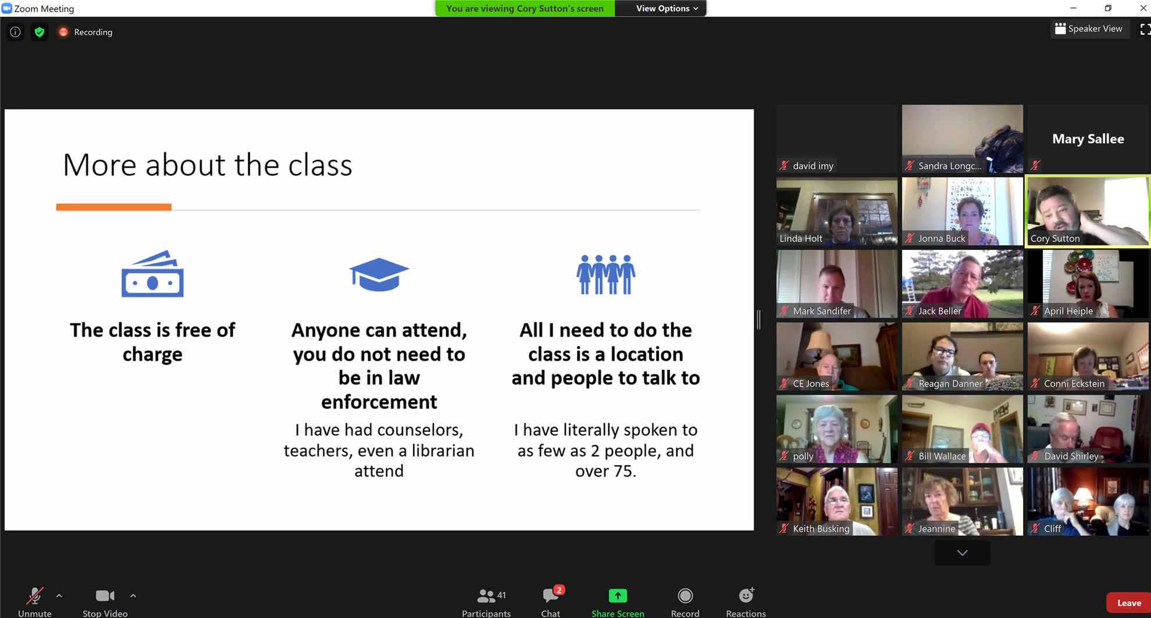The width and height of the screenshot is (1151, 618).
Task: Click the gallery panel resize handle
Action: 758,320
